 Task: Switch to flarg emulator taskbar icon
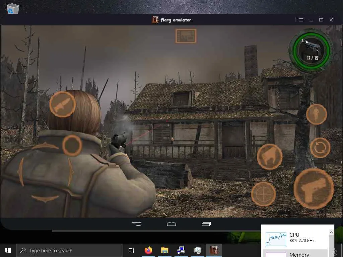pyautogui.click(x=214, y=250)
